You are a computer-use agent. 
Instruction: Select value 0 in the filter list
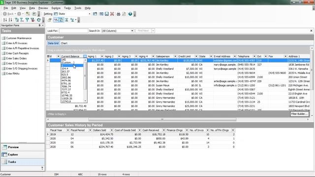[x=72, y=65]
